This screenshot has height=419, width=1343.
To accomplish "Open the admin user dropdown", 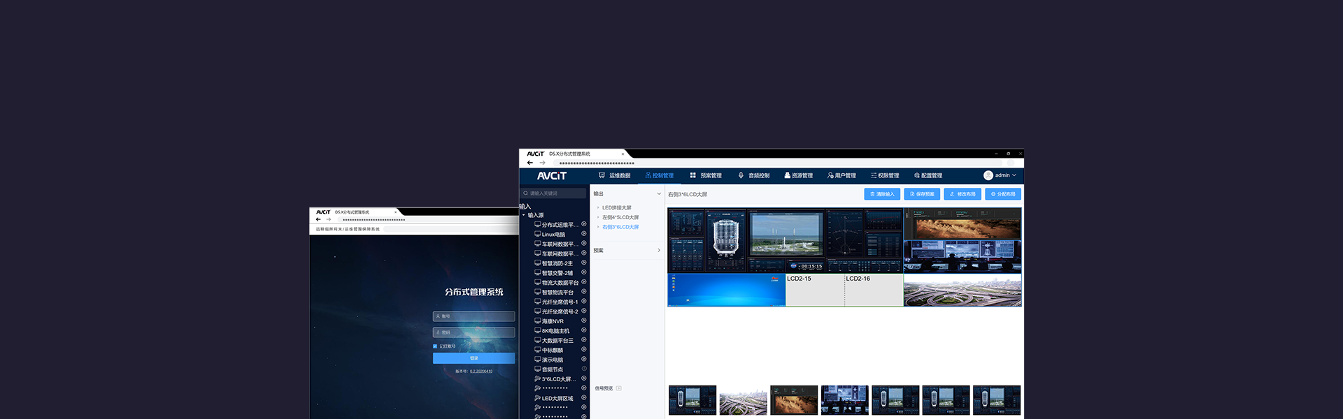I will click(1000, 175).
